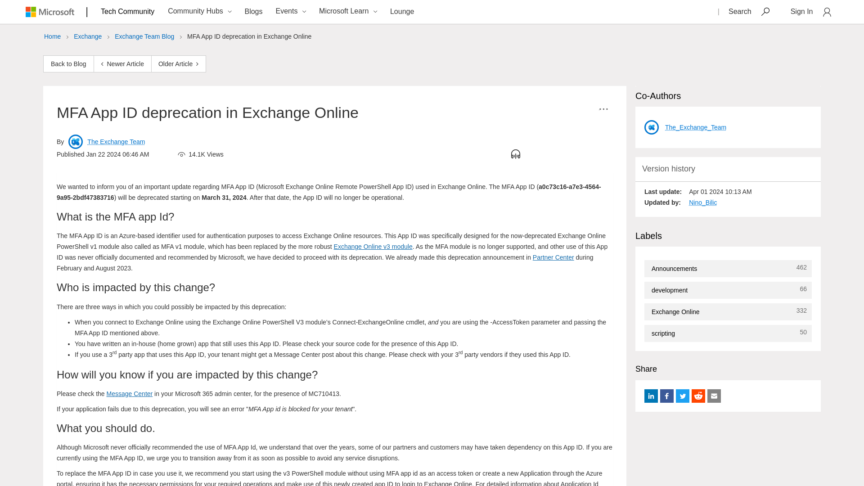Select the Blogs menu item

pos(253,11)
